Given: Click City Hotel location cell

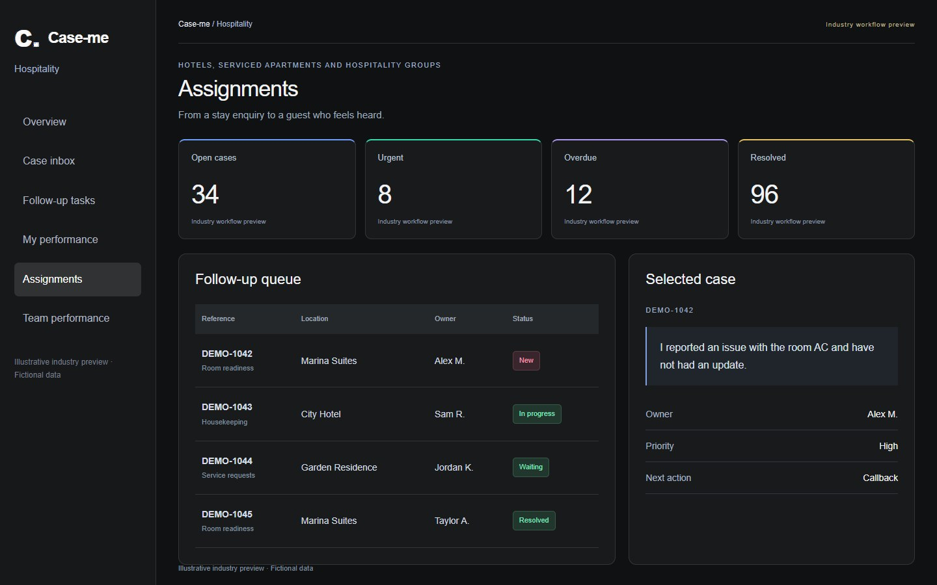Looking at the screenshot, I should [321, 414].
